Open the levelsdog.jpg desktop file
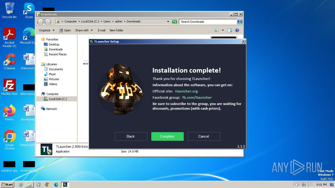The width and height of the screenshot is (335, 188). point(29,166)
